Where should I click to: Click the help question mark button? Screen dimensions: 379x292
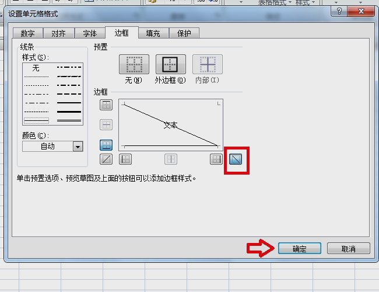pyautogui.click(x=339, y=11)
